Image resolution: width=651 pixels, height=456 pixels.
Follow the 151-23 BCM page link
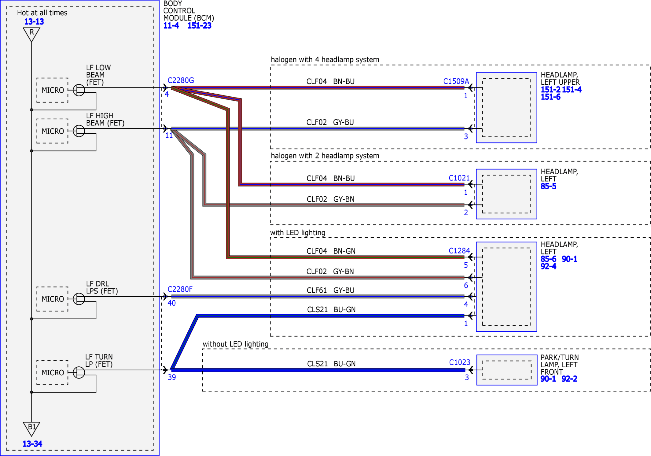tap(199, 26)
